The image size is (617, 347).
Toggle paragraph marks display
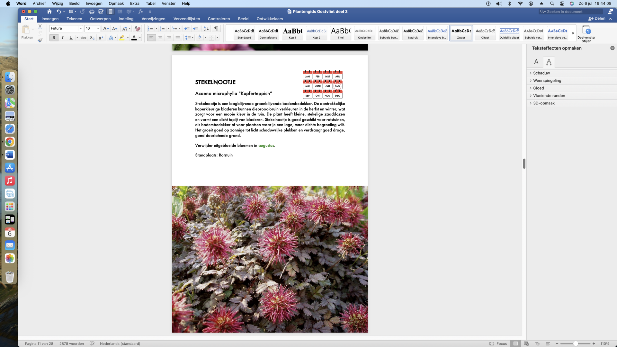click(216, 29)
